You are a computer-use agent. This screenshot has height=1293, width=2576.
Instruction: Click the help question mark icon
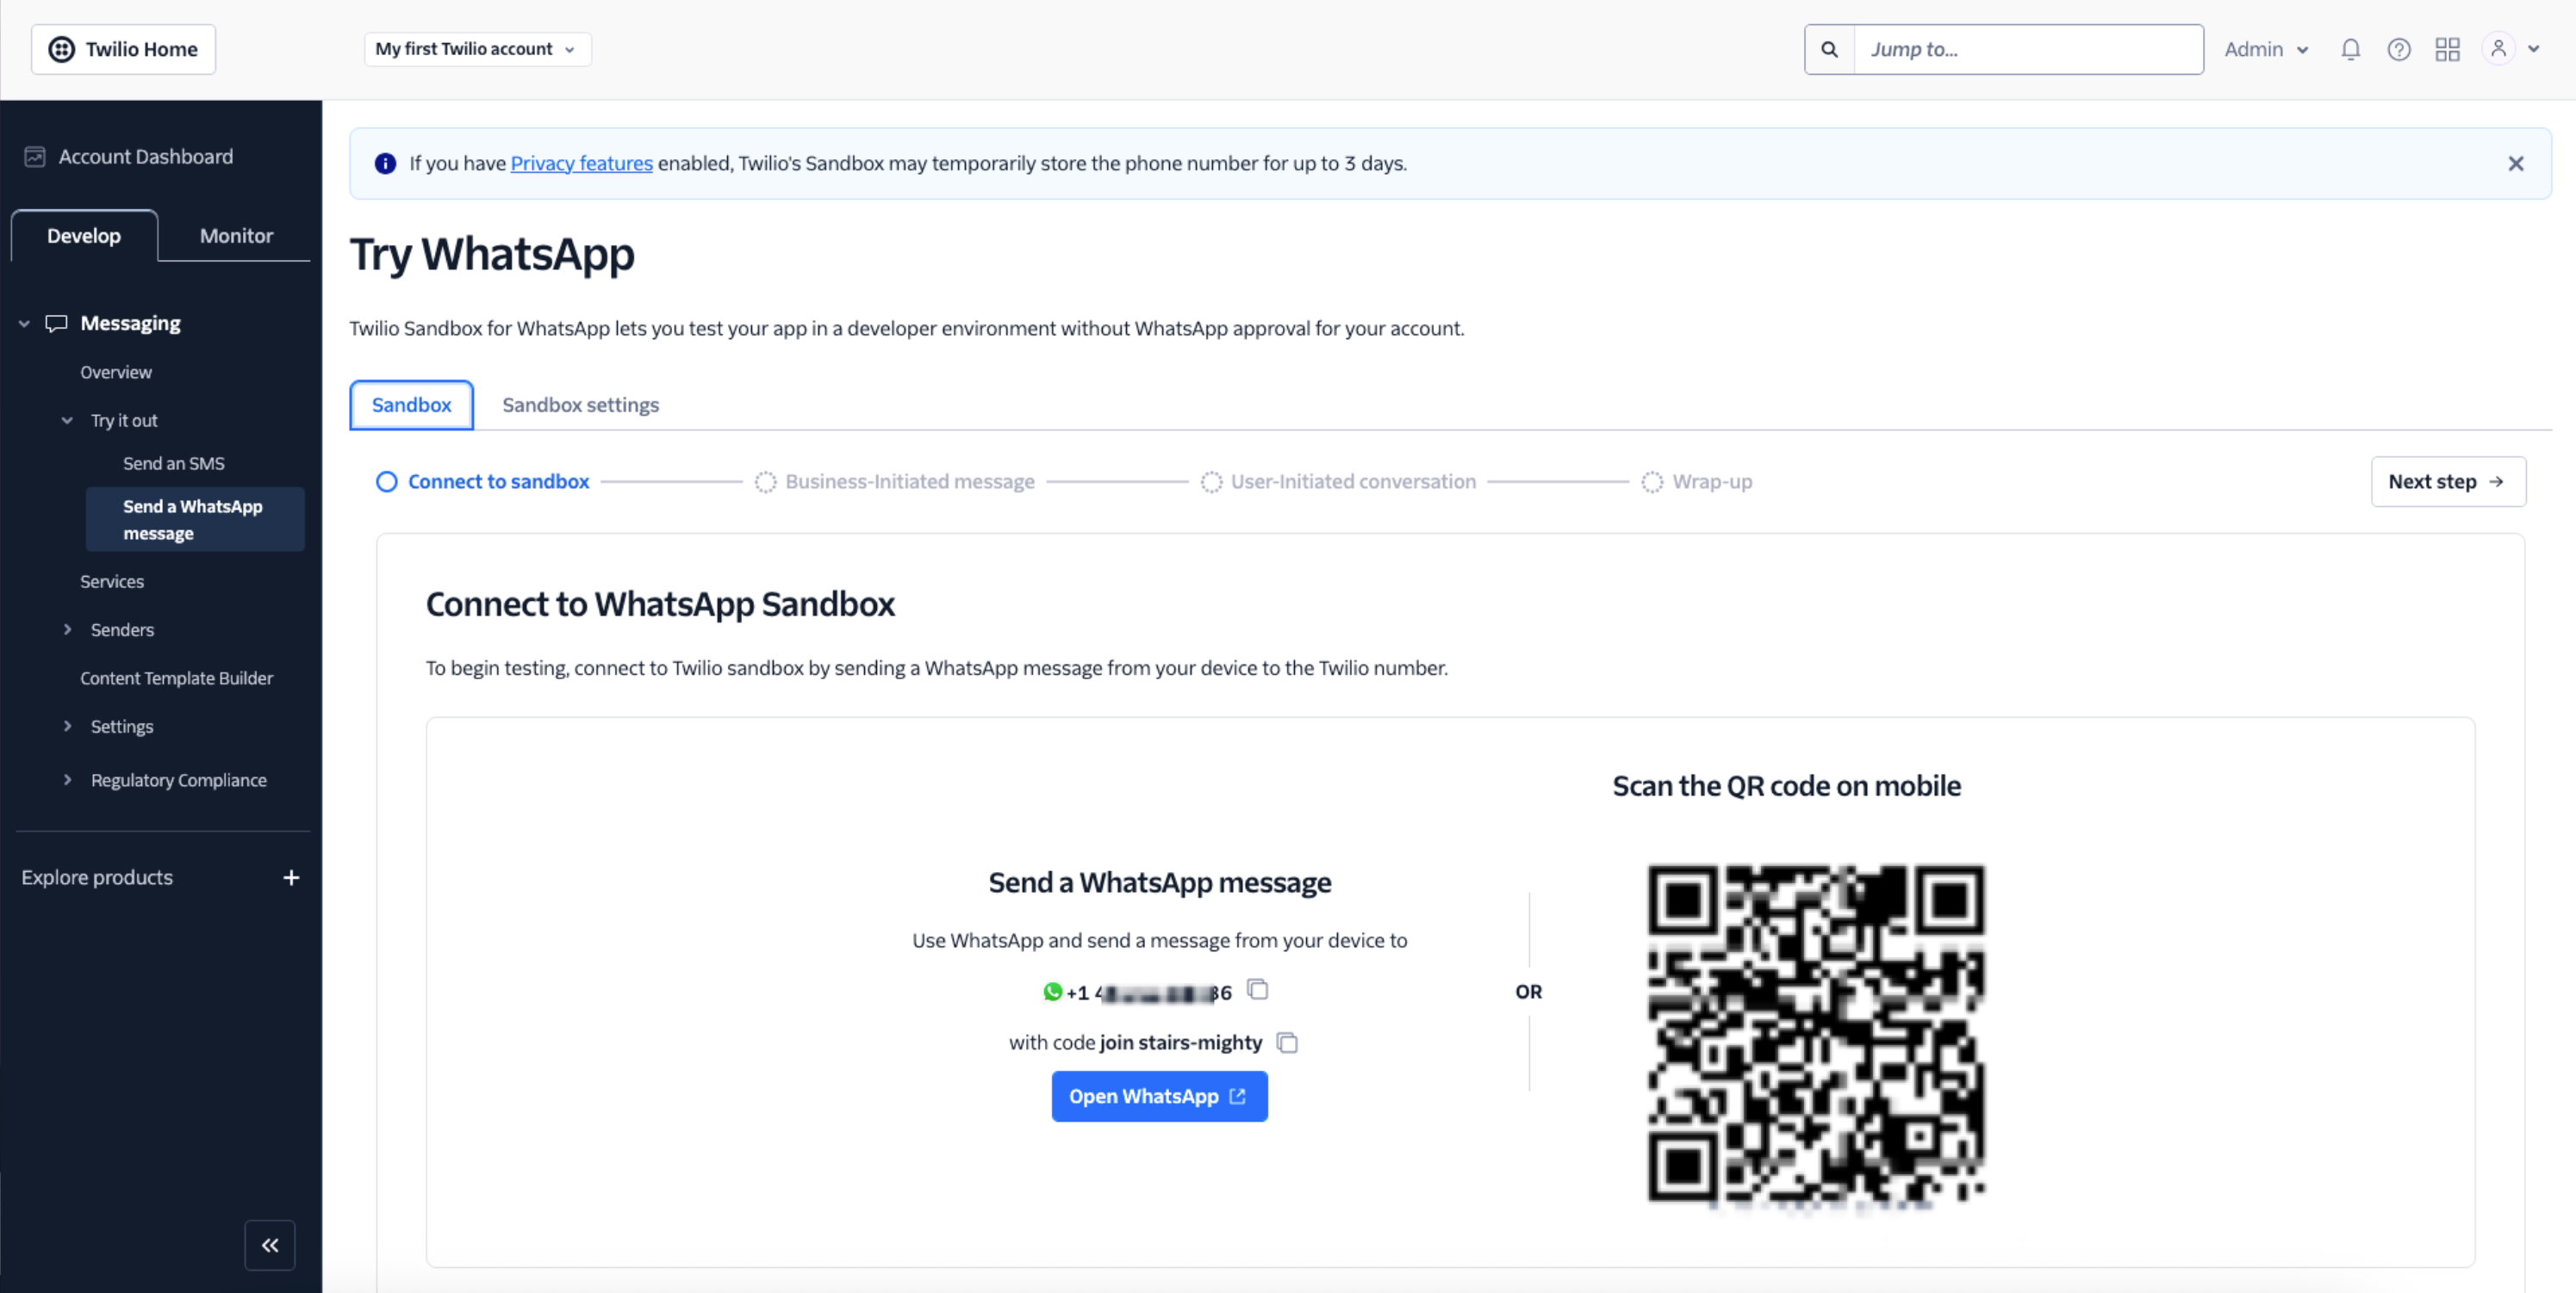[2399, 49]
